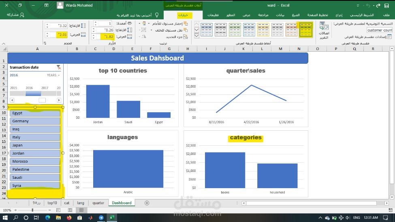Viewport: 395px width, 222px height.
Task: Select Saudi in the country slicer
Action: [35, 178]
